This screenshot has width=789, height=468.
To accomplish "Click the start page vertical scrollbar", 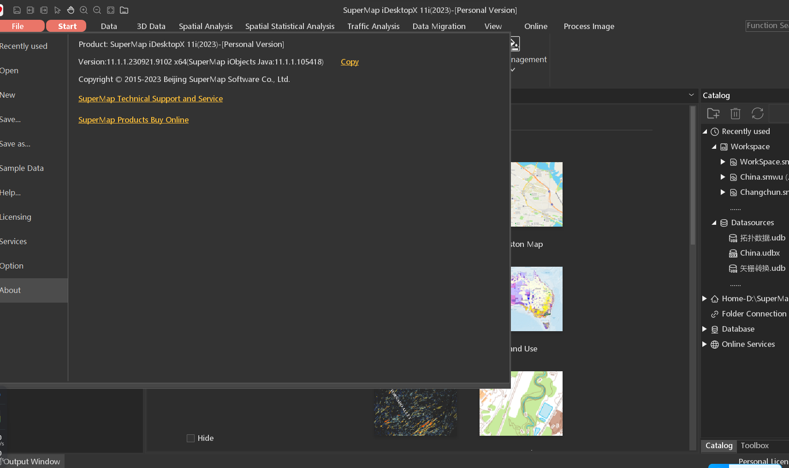I will pyautogui.click(x=693, y=175).
